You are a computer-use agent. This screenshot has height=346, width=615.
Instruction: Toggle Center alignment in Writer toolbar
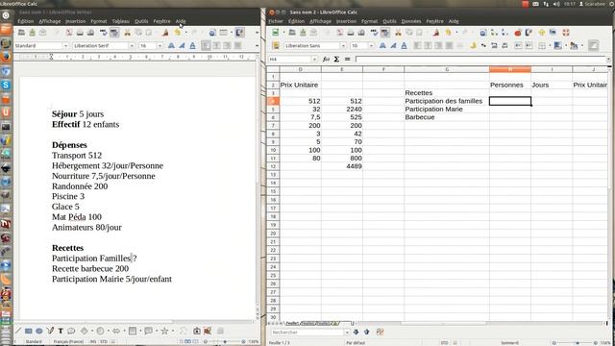216,46
